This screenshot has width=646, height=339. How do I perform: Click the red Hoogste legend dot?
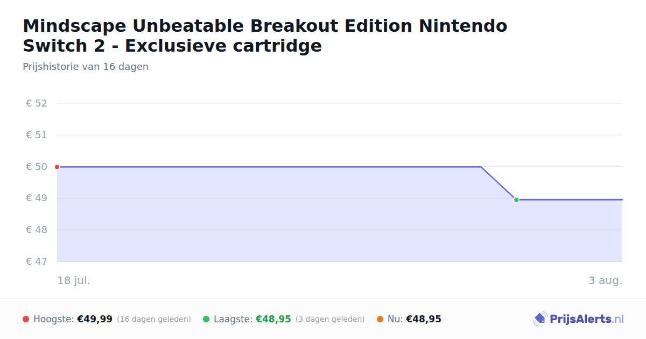[x=26, y=319]
